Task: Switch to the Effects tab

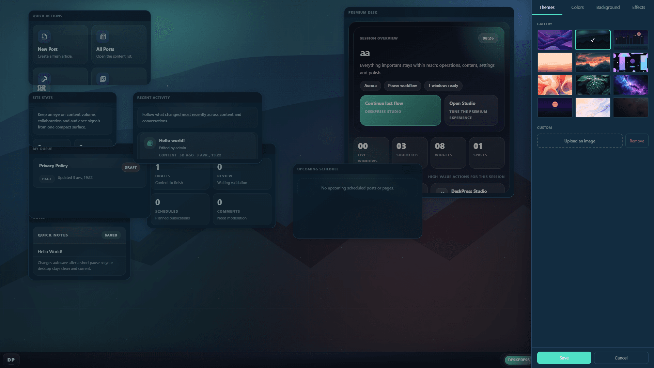Action: point(638,7)
